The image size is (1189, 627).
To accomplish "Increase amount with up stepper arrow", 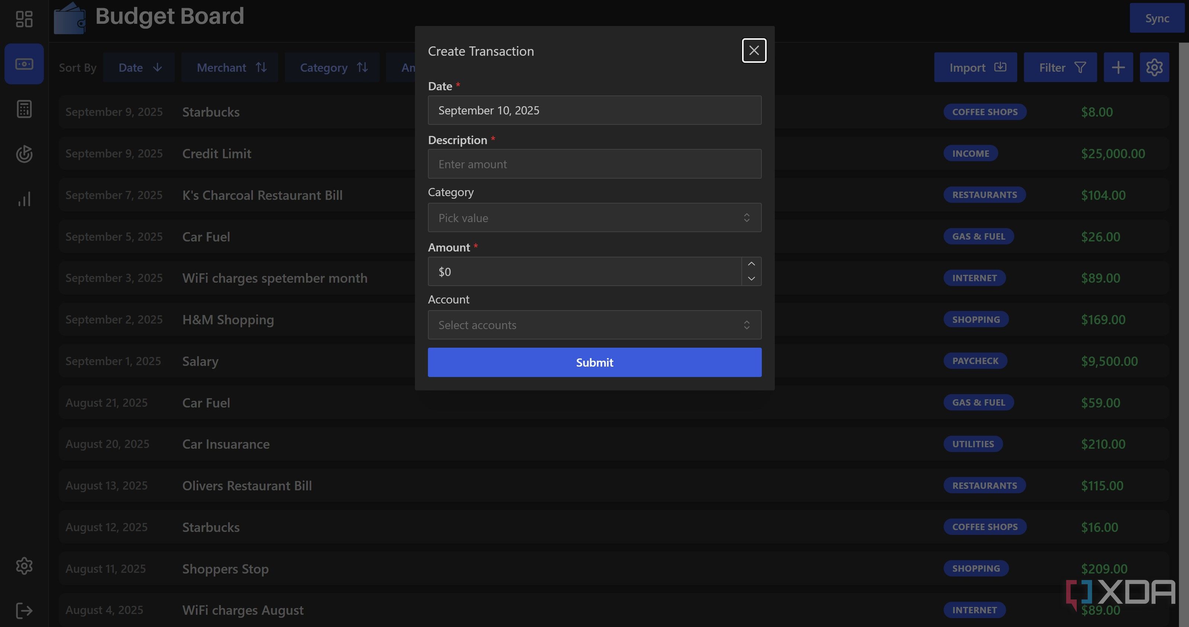I will [751, 264].
